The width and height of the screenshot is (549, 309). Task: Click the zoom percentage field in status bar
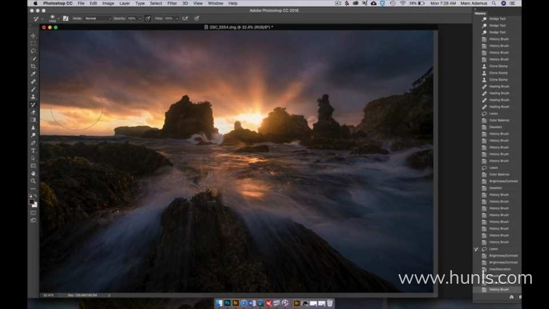point(48,295)
